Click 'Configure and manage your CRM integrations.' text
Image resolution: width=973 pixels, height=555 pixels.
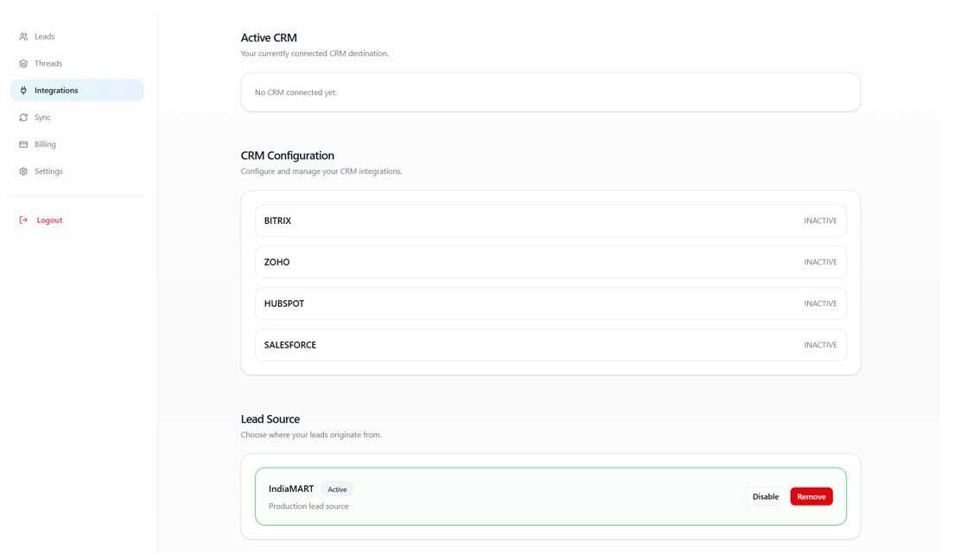[321, 171]
